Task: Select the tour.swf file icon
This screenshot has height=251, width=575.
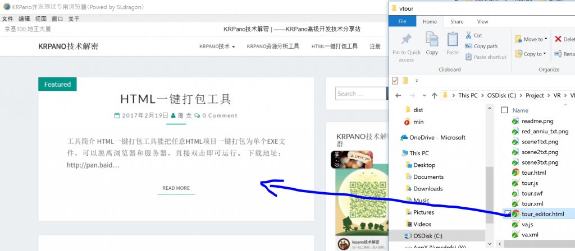Action: pyautogui.click(x=515, y=193)
